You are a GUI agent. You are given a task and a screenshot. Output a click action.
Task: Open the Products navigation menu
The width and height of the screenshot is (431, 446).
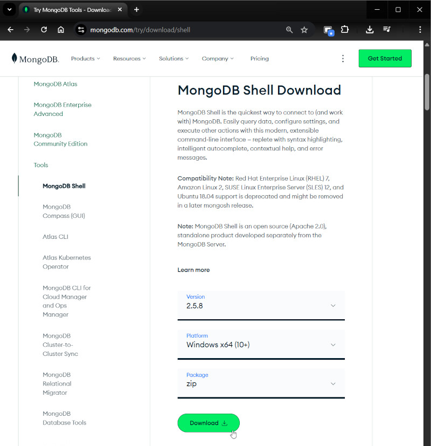(x=85, y=58)
